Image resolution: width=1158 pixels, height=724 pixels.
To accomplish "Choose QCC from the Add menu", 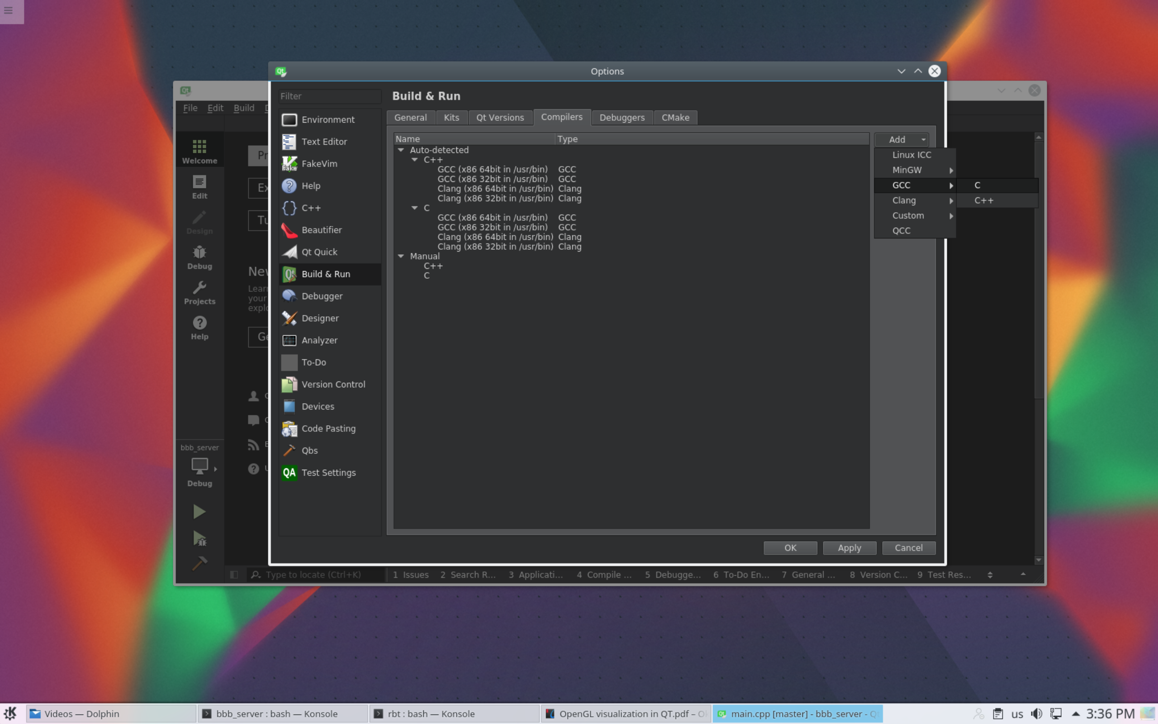I will (x=915, y=231).
